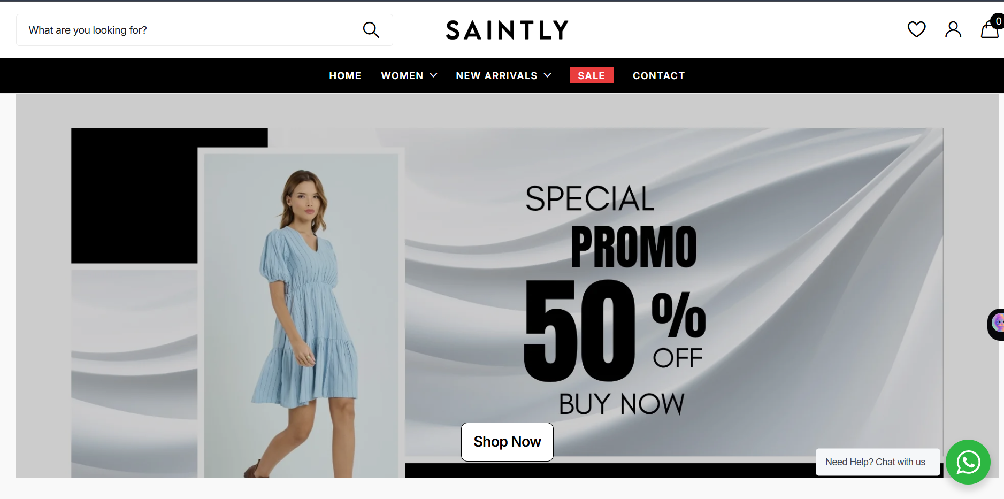This screenshot has width=1004, height=499.
Task: Click the search magnifier icon
Action: pos(371,30)
